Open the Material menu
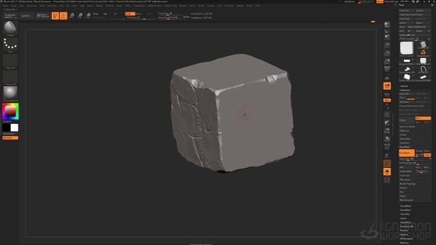 pyautogui.click(x=110, y=5)
